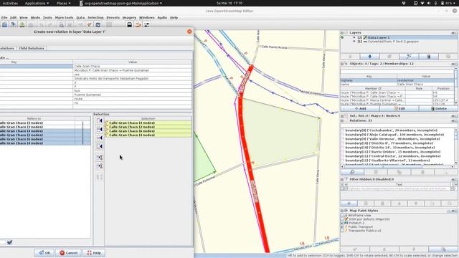Open Applications dropdown in top bar
This screenshot has width=459, height=258.
pos(37,3)
